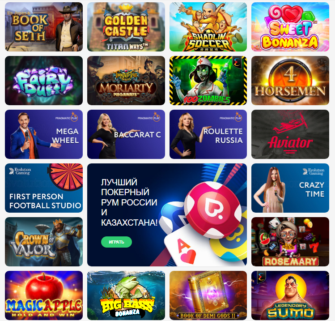Launch Crown of Valor slot
The width and height of the screenshot is (335, 321).
click(x=44, y=242)
